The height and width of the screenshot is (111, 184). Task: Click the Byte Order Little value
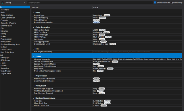95,39
